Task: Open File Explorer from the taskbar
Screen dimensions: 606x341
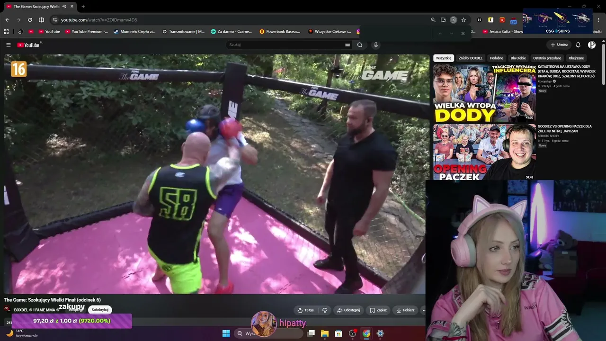Action: (325, 333)
